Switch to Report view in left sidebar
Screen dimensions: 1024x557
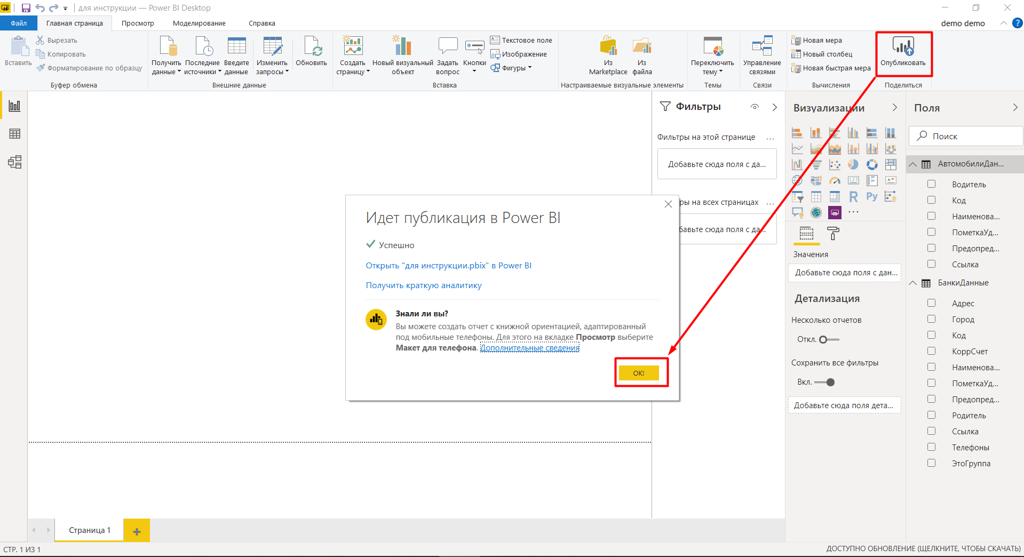click(x=14, y=106)
